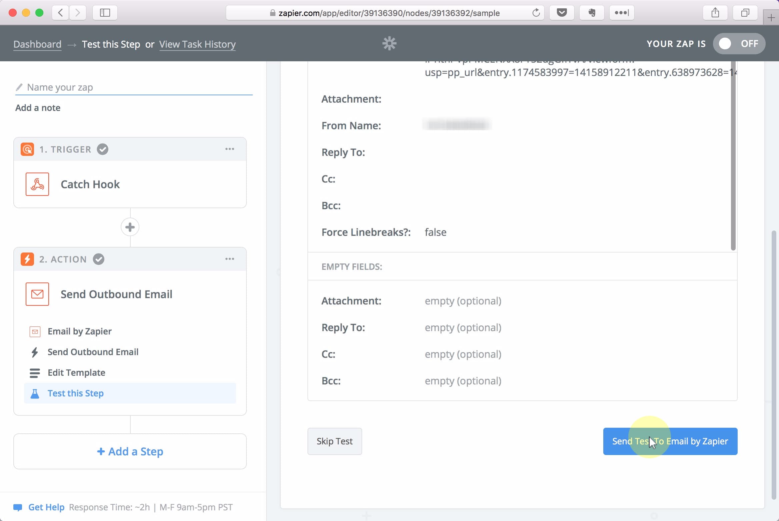Screen dimensions: 779x521
Task: Click the Send Outbound Email envelope icon
Action: click(37, 294)
